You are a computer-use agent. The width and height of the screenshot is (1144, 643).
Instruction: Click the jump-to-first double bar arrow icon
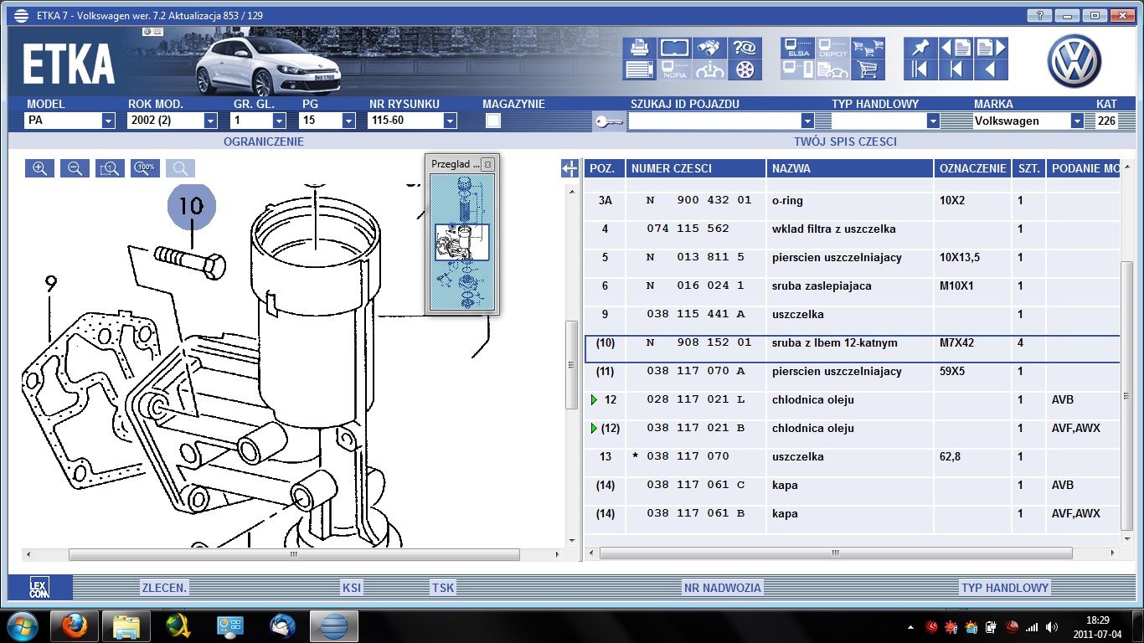pyautogui.click(x=921, y=69)
